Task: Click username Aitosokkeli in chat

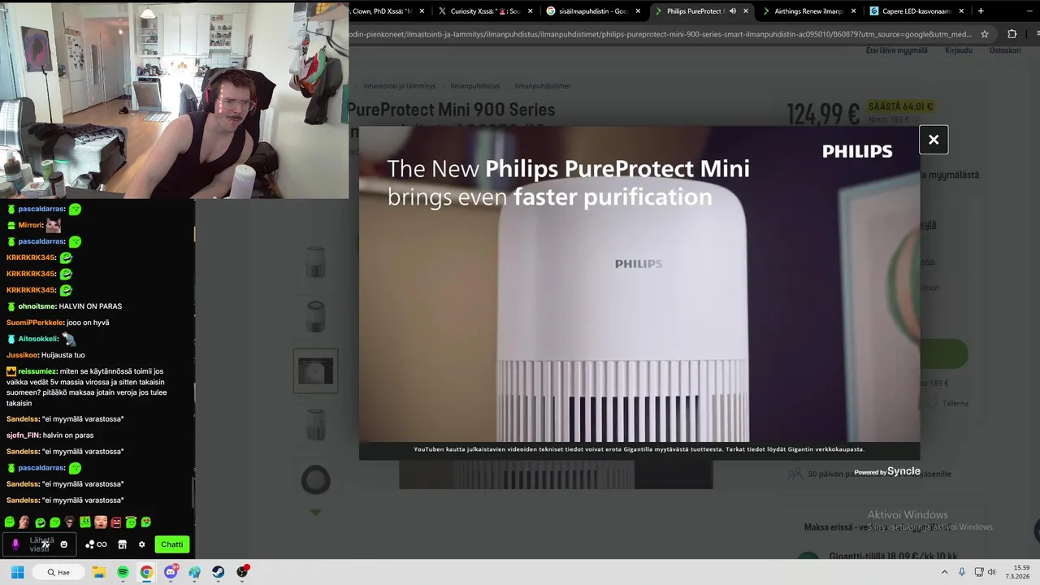Action: tap(37, 339)
